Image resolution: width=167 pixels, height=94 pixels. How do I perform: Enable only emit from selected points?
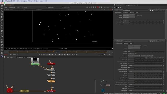coord(148,58)
